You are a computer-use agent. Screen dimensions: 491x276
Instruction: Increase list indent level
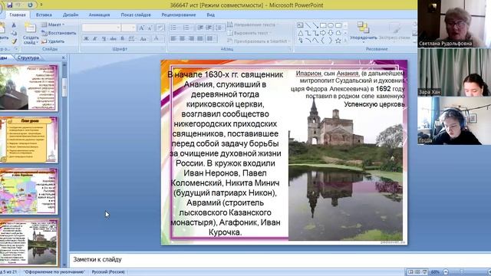pyautogui.click(x=209, y=28)
